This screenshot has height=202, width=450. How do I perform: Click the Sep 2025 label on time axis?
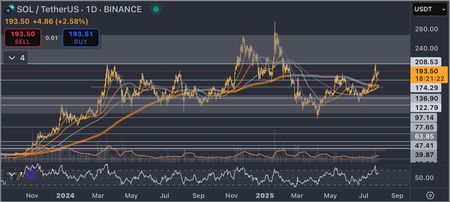click(x=397, y=196)
